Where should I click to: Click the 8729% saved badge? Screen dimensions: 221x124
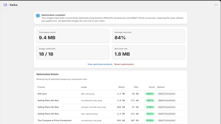click(x=150, y=120)
